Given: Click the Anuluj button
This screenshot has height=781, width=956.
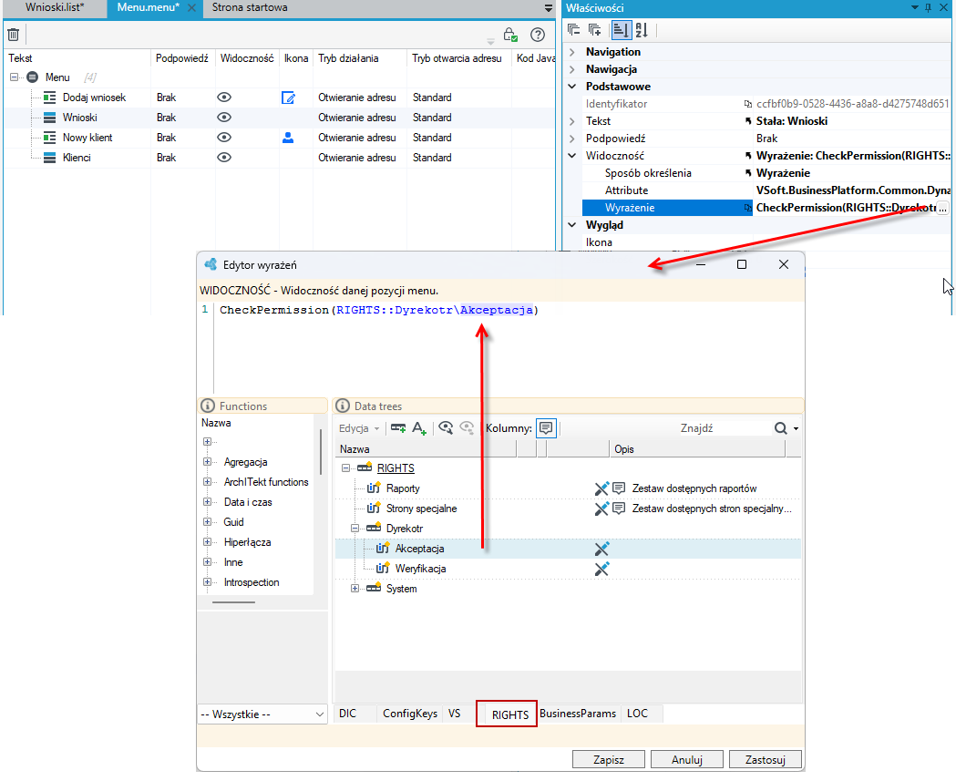Looking at the screenshot, I should [x=687, y=760].
